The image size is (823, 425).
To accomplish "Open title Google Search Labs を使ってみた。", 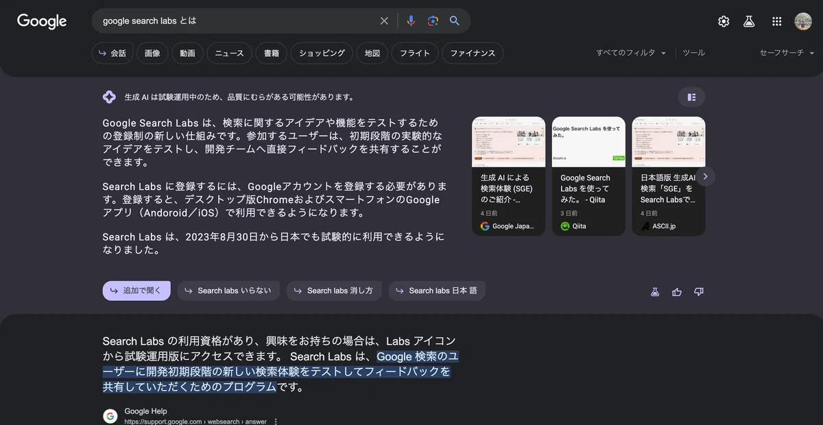I will (x=586, y=189).
